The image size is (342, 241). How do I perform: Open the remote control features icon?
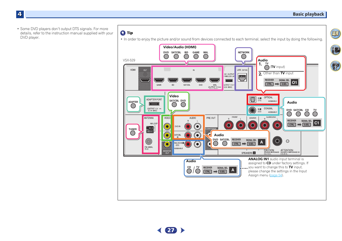coord(335,50)
